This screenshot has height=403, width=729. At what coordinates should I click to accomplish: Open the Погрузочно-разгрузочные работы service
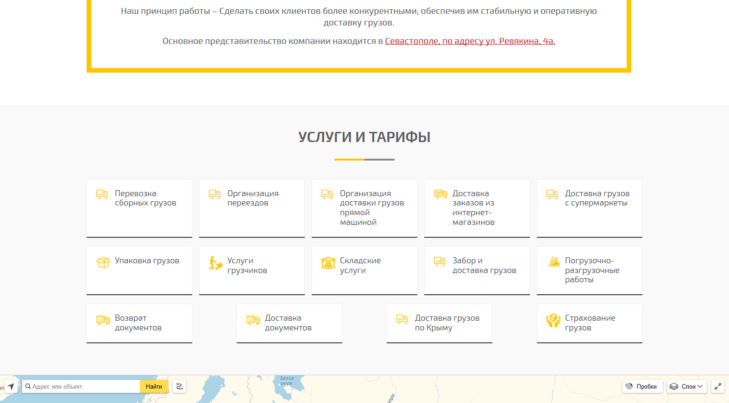[590, 271]
